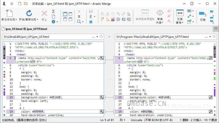
Task: Click the next bookmark blue flag
Action: pos(212,22)
